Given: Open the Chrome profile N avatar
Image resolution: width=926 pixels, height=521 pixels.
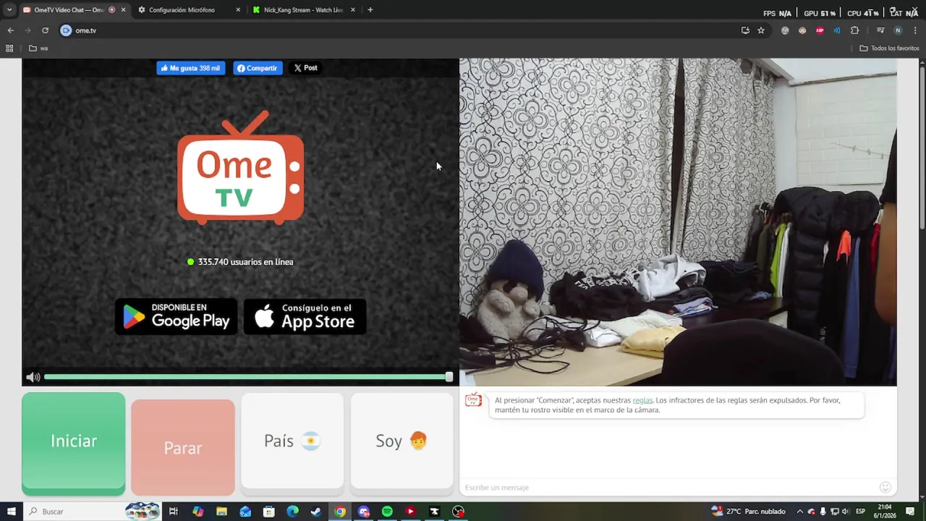Looking at the screenshot, I should click(x=898, y=30).
